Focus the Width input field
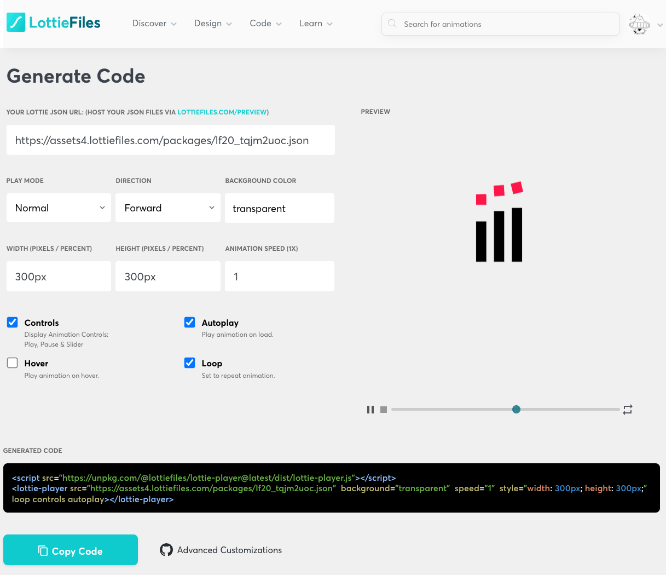666x575 pixels. pos(59,277)
